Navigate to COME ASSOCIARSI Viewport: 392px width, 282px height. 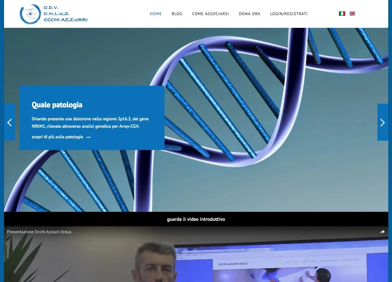click(210, 14)
